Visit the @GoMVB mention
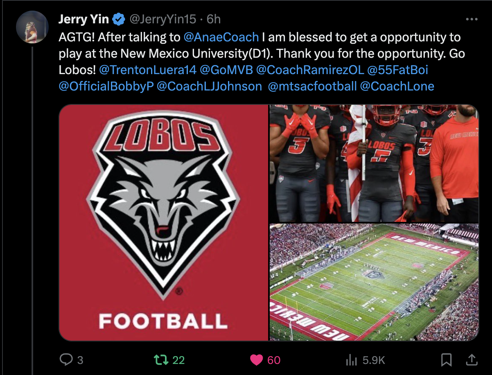492x375 pixels. (226, 70)
